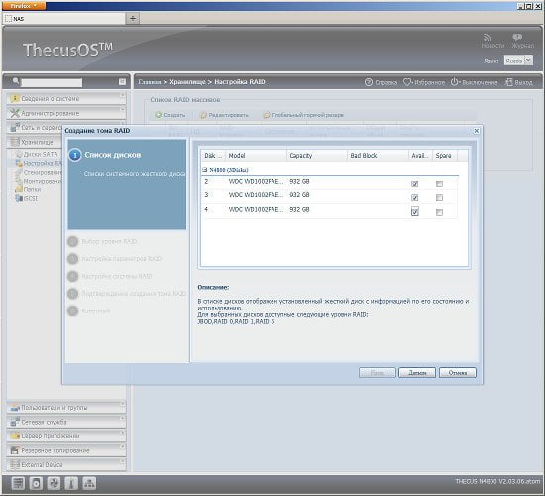Screen dimensions: 545x496
Task: Select Диски SATA in storage tree
Action: click(41, 154)
